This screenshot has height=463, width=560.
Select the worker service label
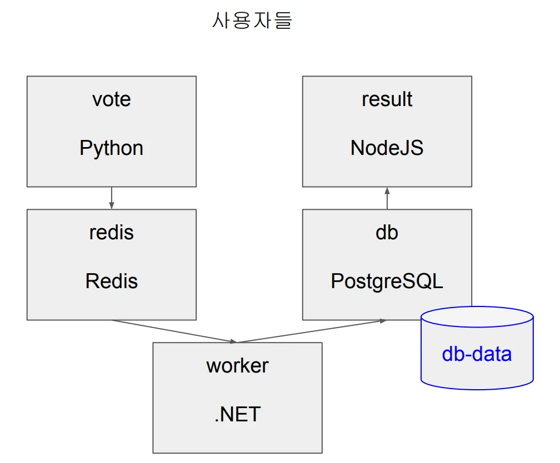click(237, 365)
